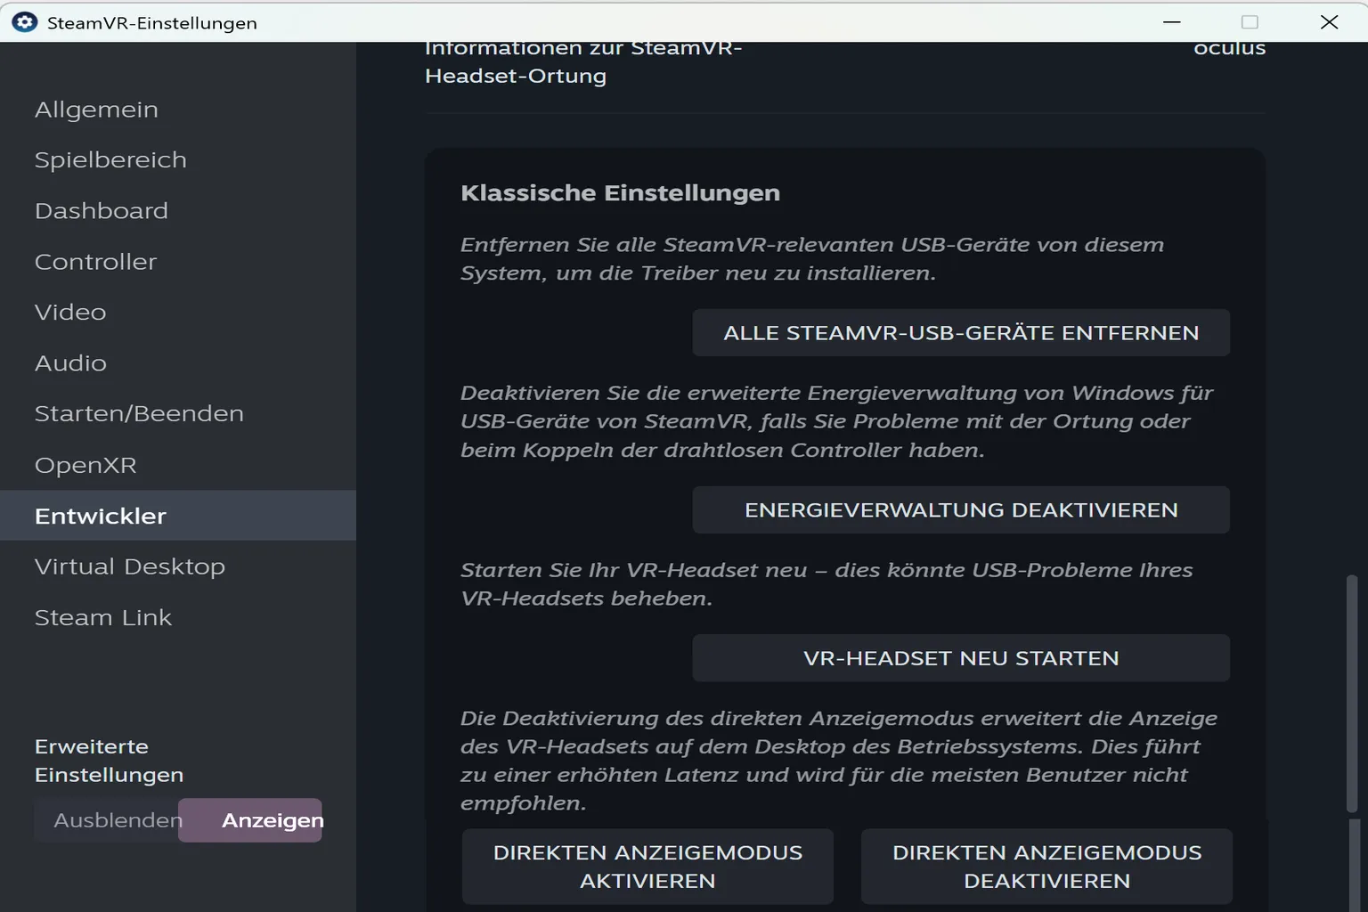Click the 'Erweiterte Einstellungen' label
Viewport: 1368px width, 912px height.
pyautogui.click(x=109, y=761)
